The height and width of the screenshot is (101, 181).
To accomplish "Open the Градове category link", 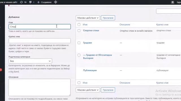I will pos(87,43).
